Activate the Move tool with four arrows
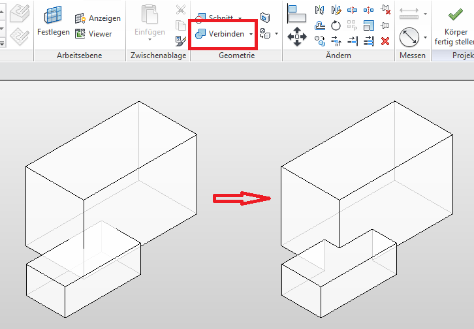The width and height of the screenshot is (474, 329). pyautogui.click(x=297, y=37)
